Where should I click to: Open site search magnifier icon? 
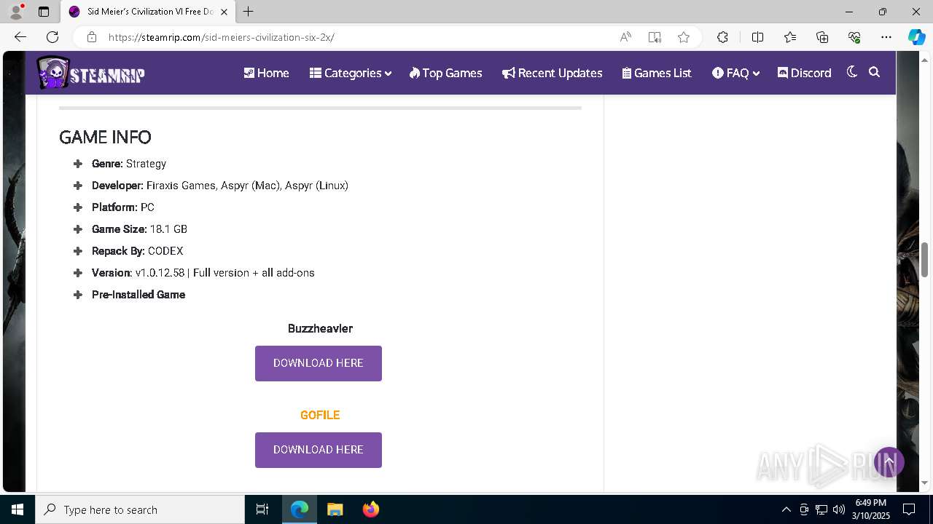[875, 72]
